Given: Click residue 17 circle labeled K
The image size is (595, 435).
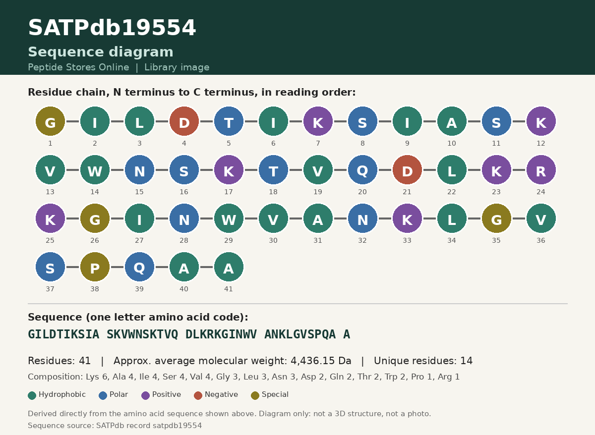Looking at the screenshot, I should [x=229, y=170].
